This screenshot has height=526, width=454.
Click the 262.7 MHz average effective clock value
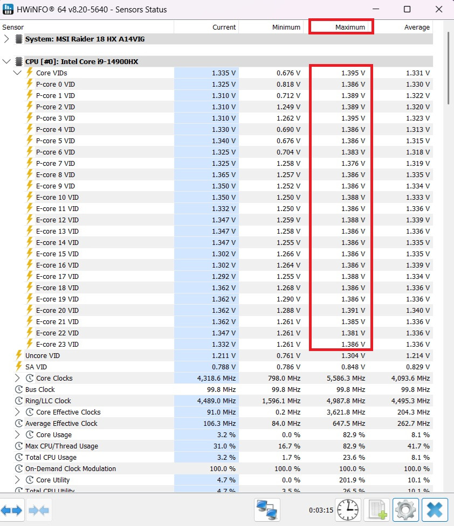pyautogui.click(x=414, y=423)
